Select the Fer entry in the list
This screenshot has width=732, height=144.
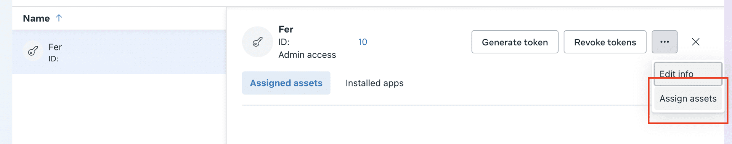119,52
